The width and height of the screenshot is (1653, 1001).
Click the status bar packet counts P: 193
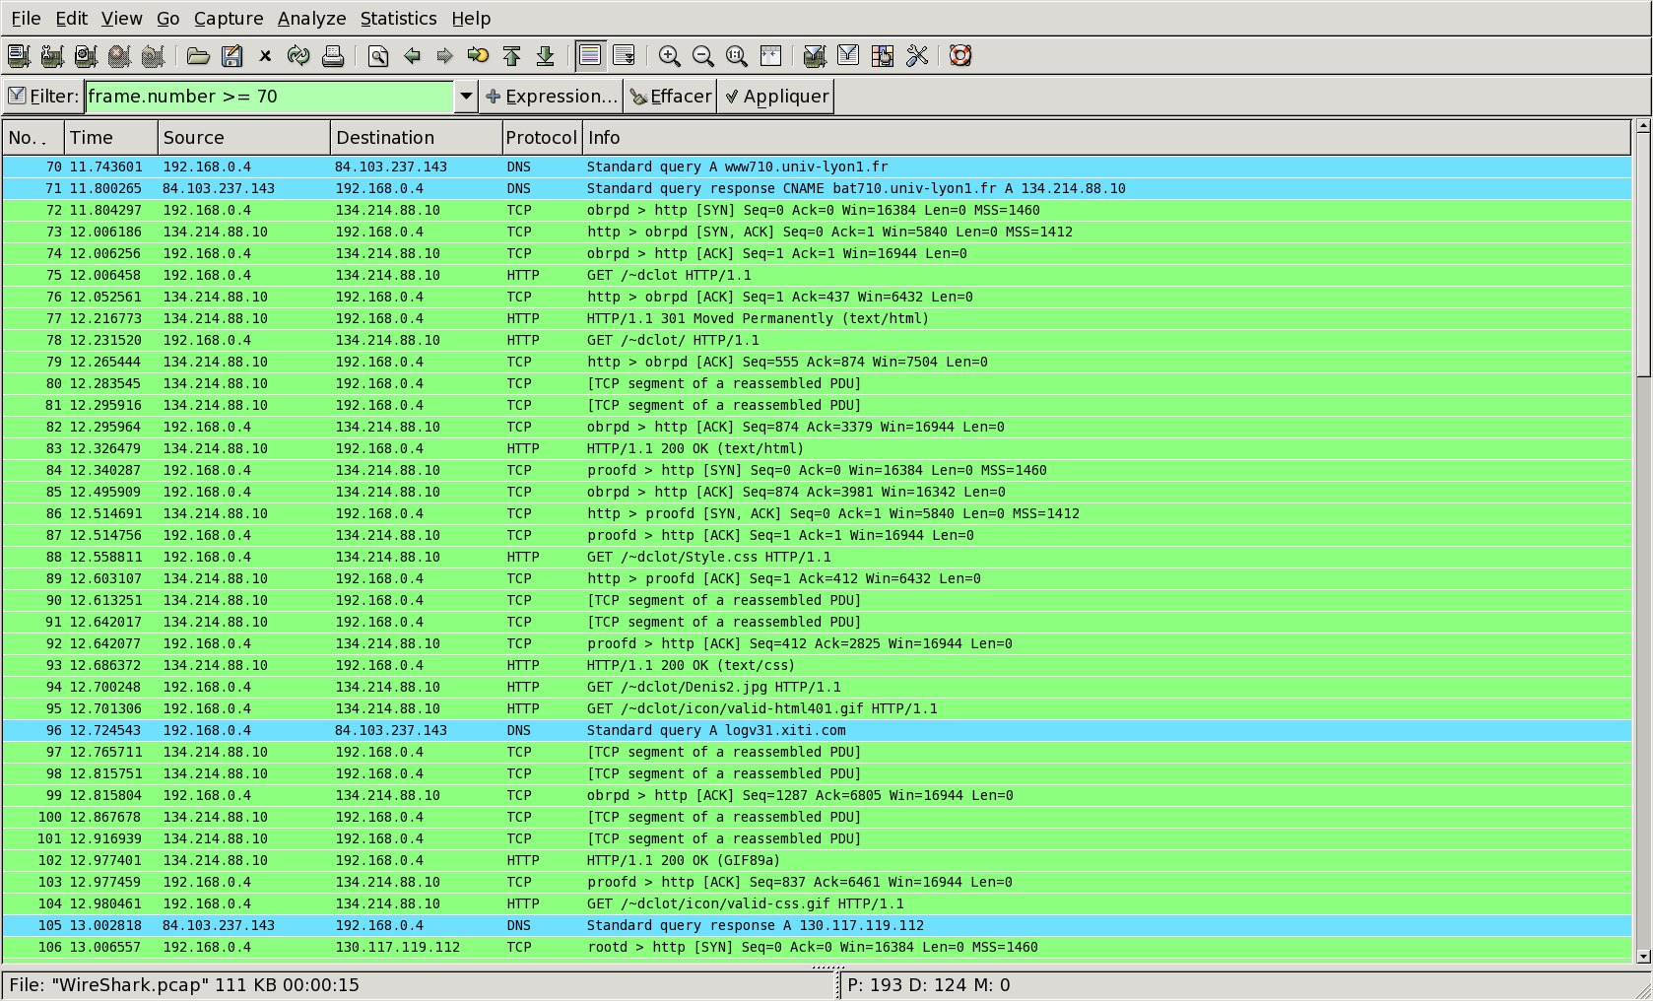928,985
